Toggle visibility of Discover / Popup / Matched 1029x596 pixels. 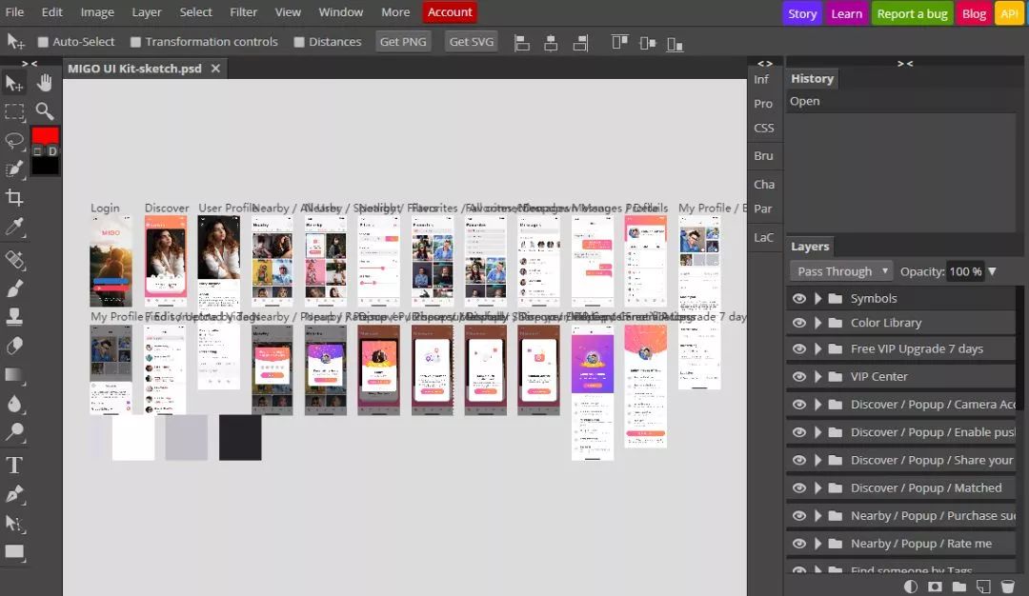798,487
